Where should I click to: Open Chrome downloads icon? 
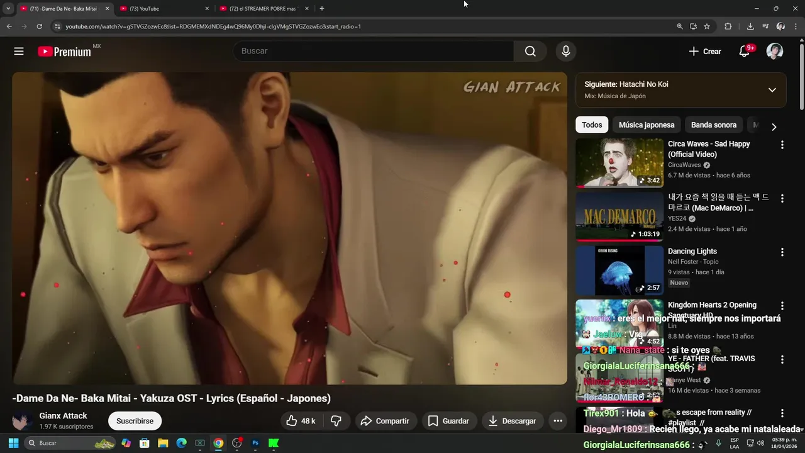[750, 26]
